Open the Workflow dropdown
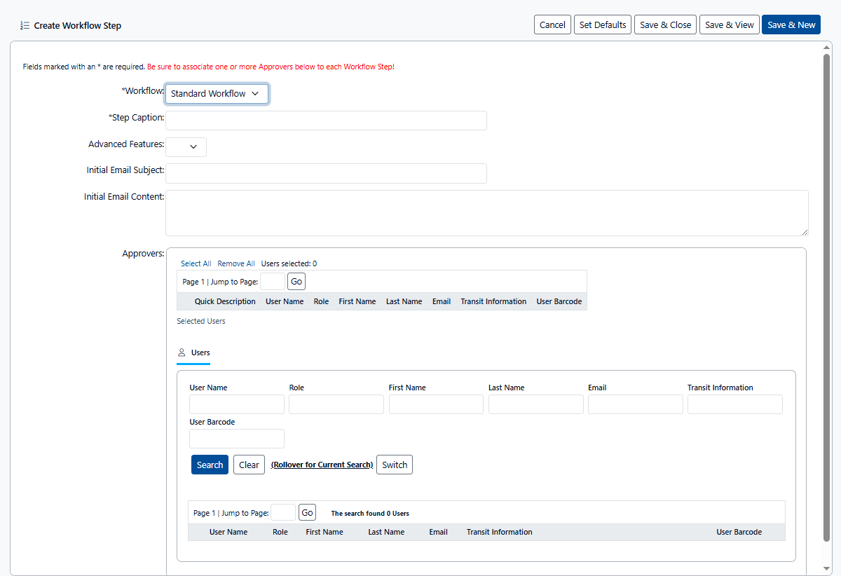The height and width of the screenshot is (576, 841). coord(217,94)
